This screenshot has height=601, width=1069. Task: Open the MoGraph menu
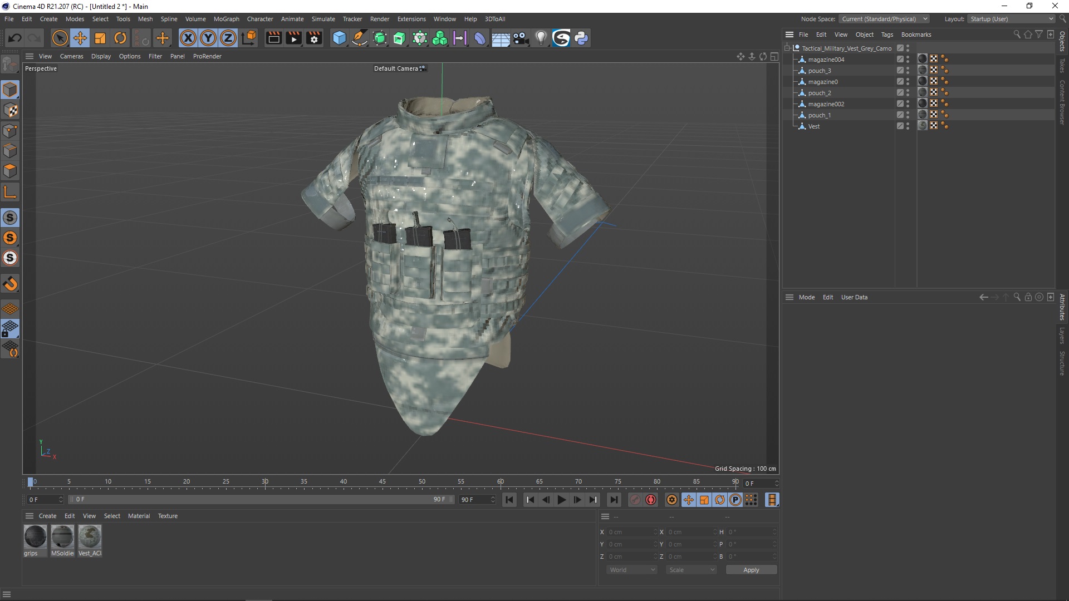tap(227, 19)
